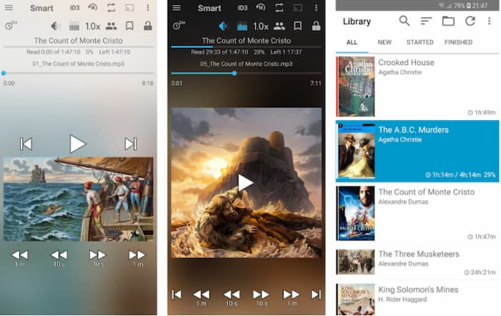Toggle repeat icon in dark player
The height and width of the screenshot is (316, 501).
click(279, 8)
